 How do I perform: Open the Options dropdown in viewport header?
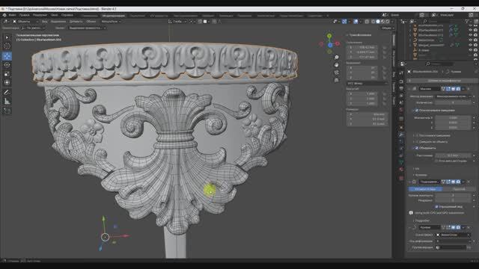pos(387,28)
